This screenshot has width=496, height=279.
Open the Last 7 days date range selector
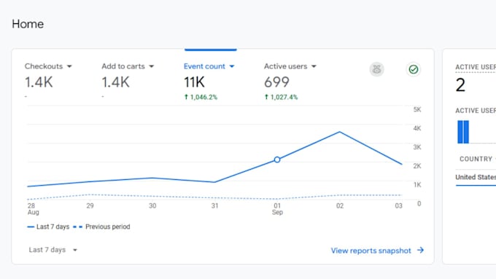pos(53,250)
